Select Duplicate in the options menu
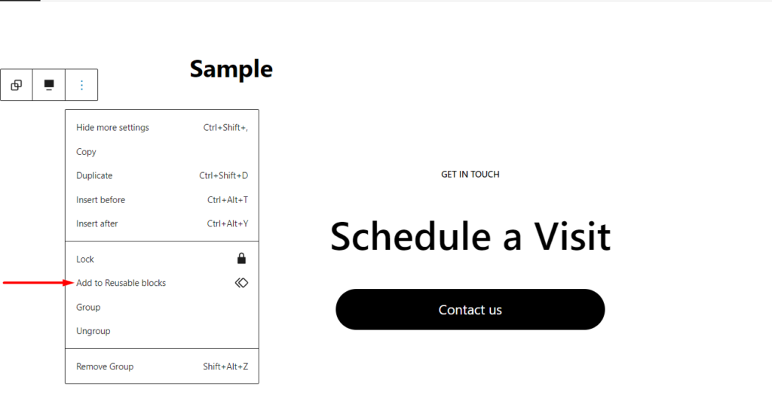The height and width of the screenshot is (410, 772). 162,176
